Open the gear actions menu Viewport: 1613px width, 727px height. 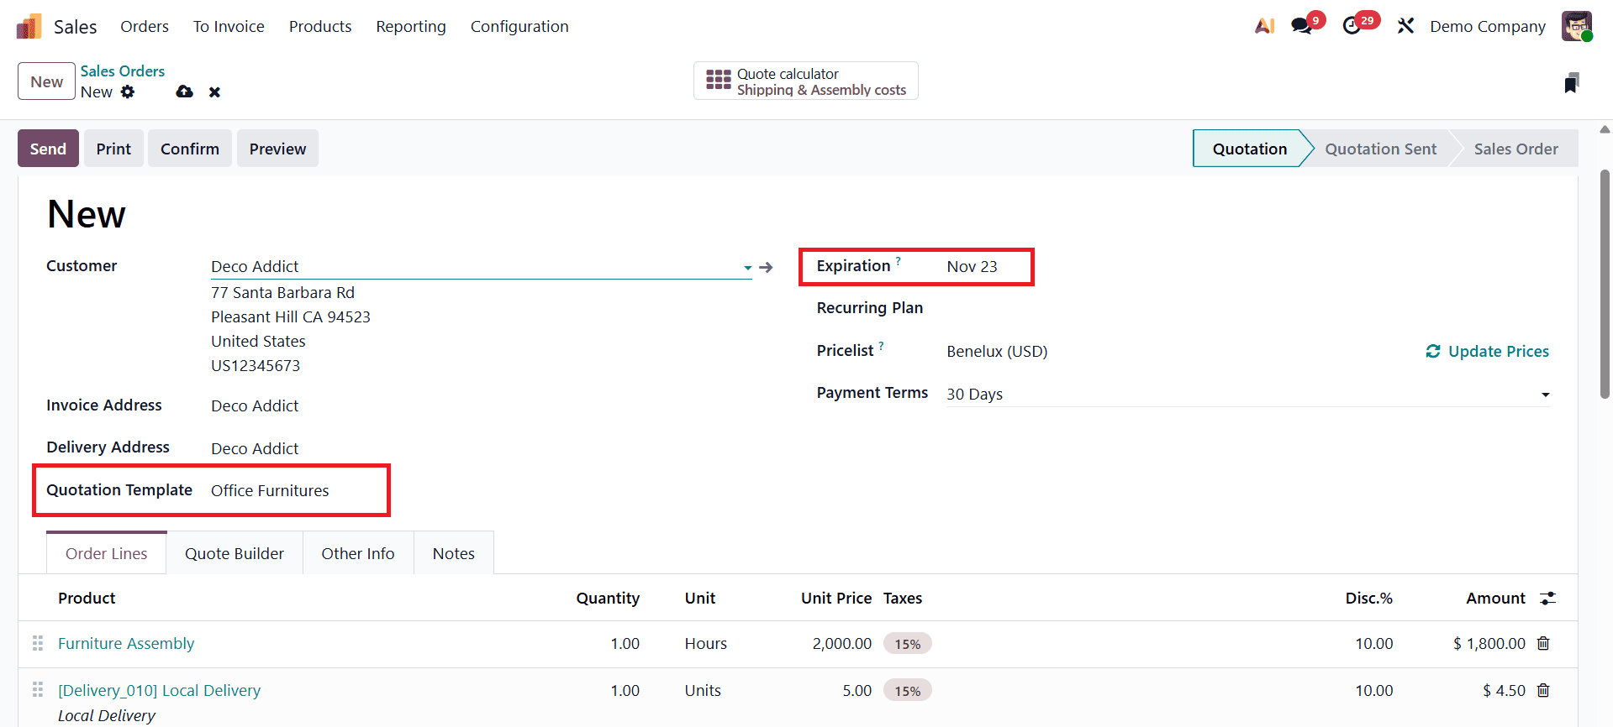(x=128, y=92)
